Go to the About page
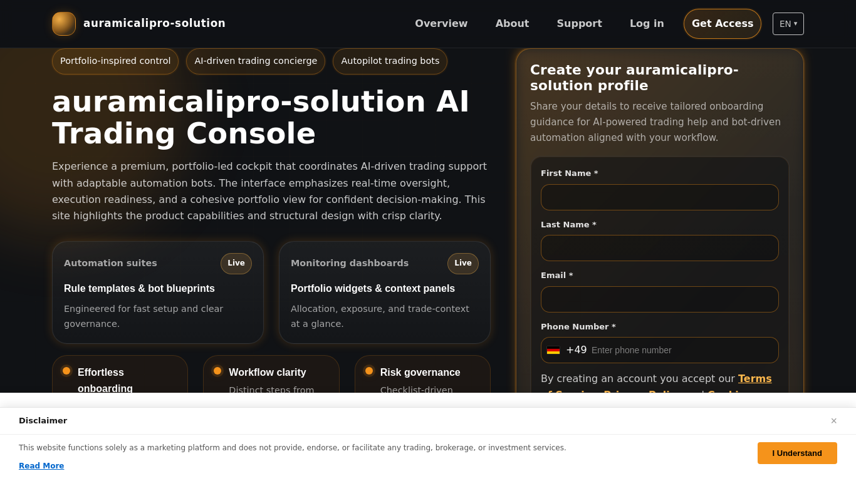This screenshot has height=481, width=856. coord(513,24)
